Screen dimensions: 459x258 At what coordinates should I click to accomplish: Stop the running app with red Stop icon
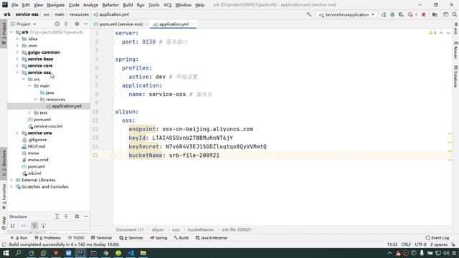click(424, 14)
